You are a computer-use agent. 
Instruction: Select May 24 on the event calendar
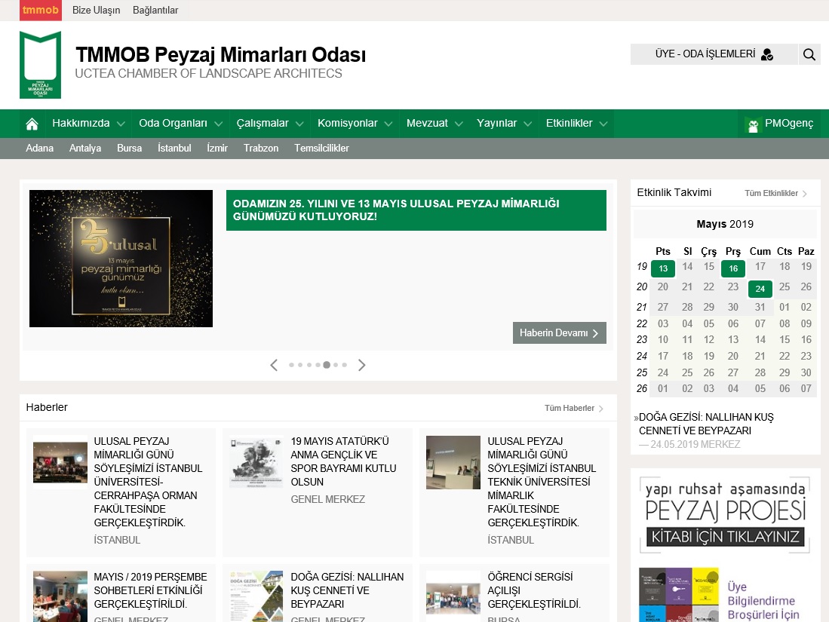(x=760, y=289)
